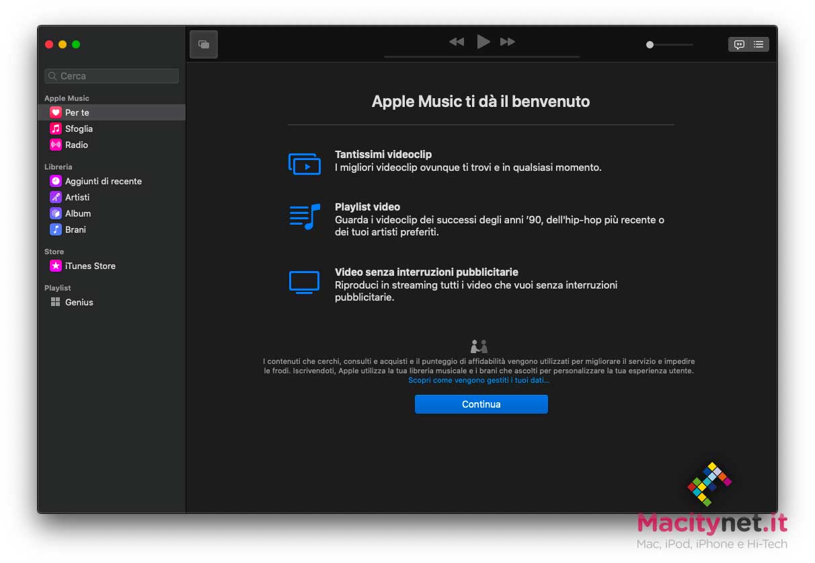The height and width of the screenshot is (563, 815).
Task: Close the window with red button
Action: (x=49, y=44)
